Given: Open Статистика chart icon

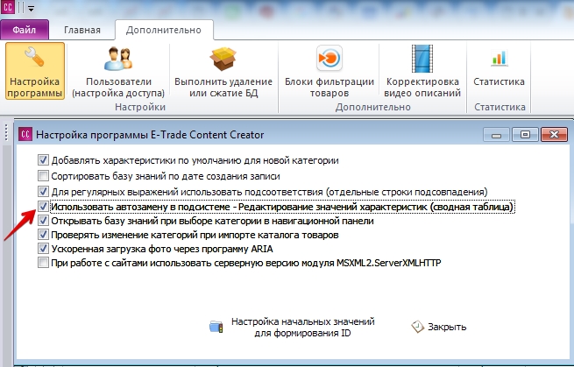Looking at the screenshot, I should click(x=499, y=58).
